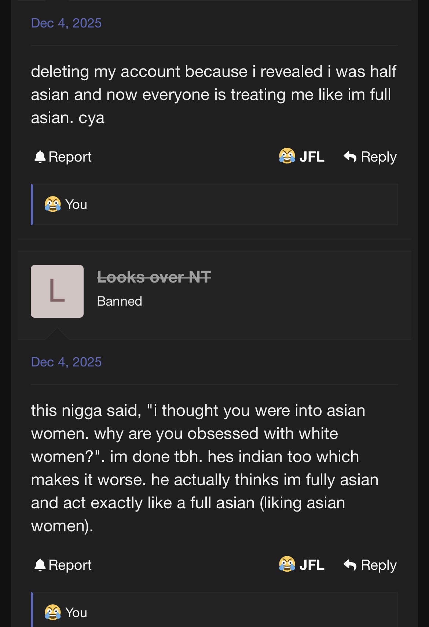The height and width of the screenshot is (627, 429).
Task: Click the Reply text on the second post
Action: point(378,565)
